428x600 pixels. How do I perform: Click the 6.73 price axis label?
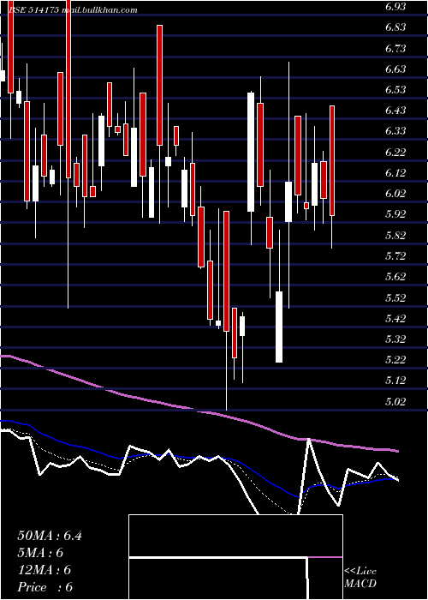[x=395, y=49]
